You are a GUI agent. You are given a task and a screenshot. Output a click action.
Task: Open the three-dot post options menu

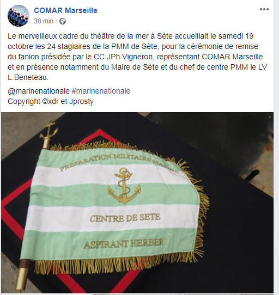pos(264,9)
